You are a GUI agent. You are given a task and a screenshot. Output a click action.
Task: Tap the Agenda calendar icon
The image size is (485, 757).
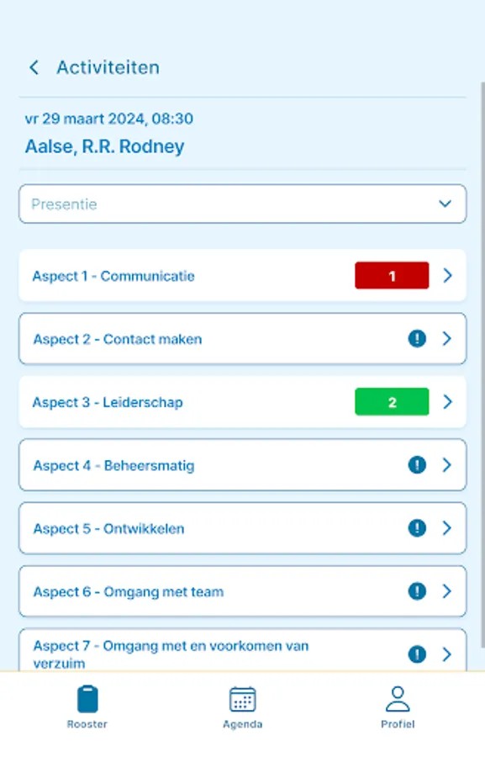click(x=242, y=700)
